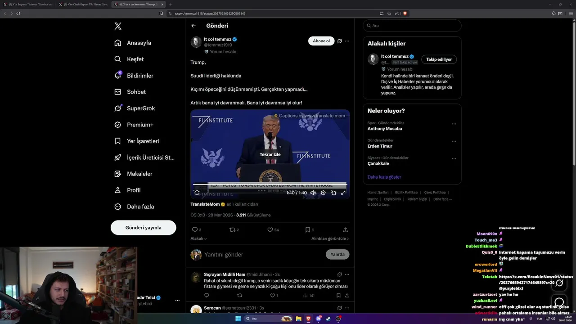Click Daha fazla göster link
576x324 pixels.
pyautogui.click(x=384, y=177)
